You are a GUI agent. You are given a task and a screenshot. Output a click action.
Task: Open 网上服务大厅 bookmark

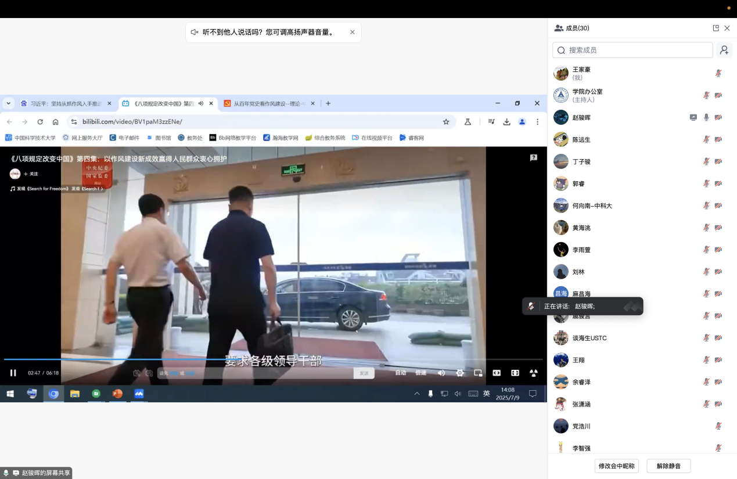pos(82,138)
